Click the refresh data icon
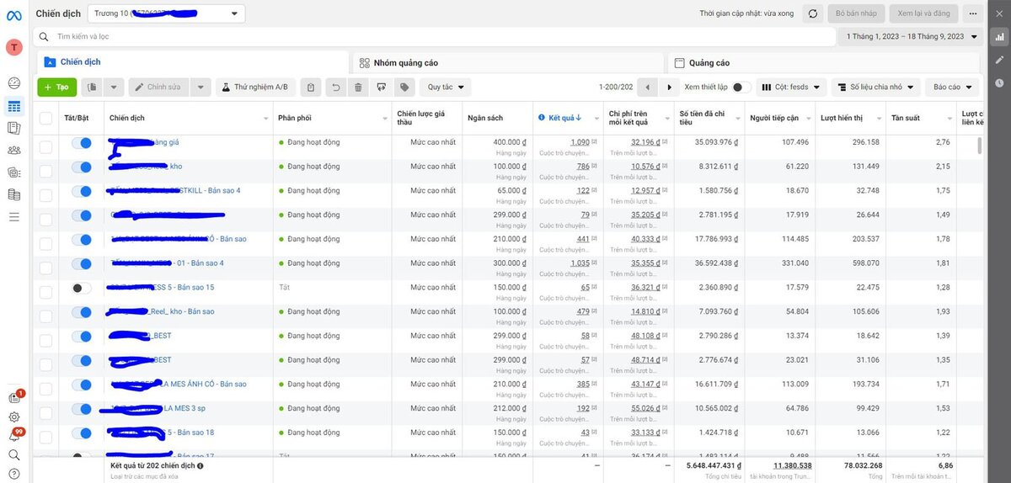1011x483 pixels. pos(812,13)
